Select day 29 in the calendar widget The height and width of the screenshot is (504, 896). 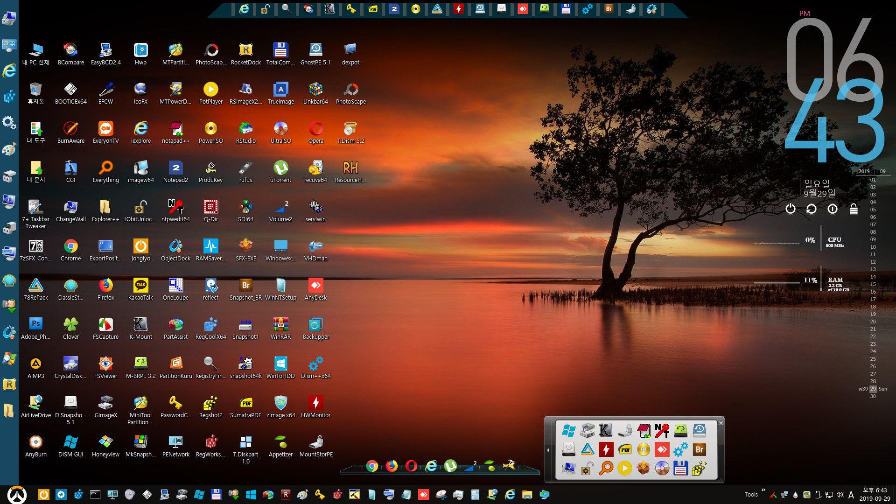tap(873, 389)
